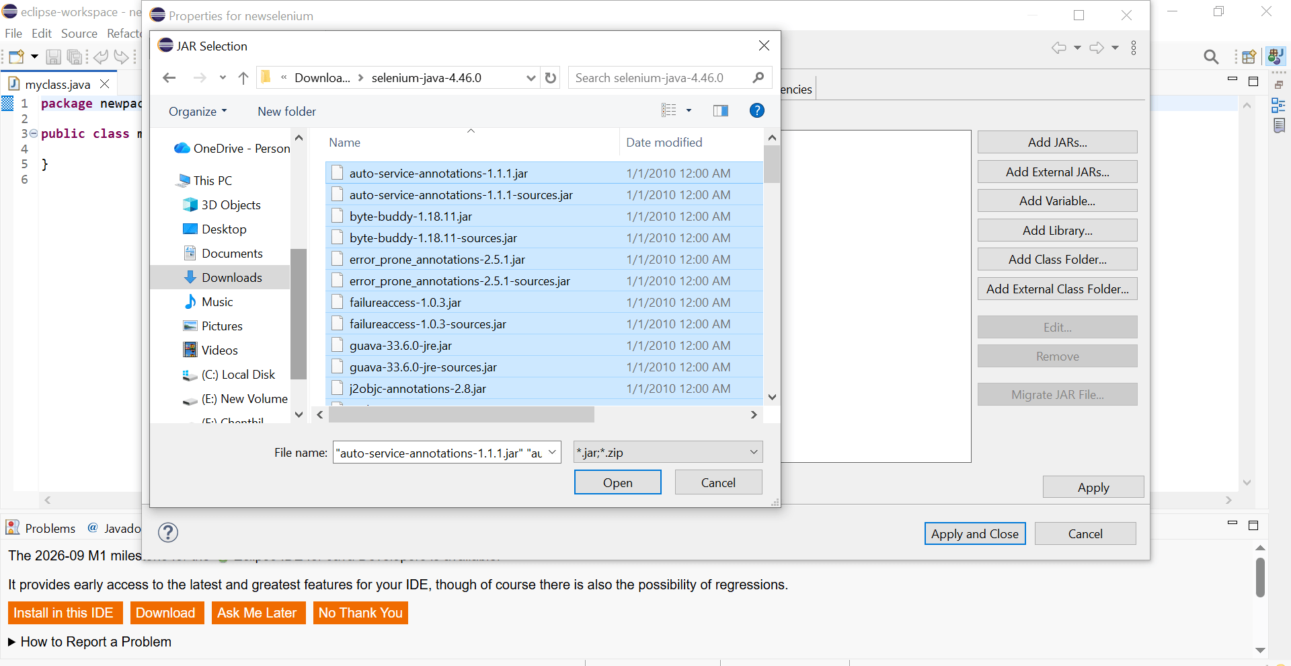
Task: Expand the File name history dropdown
Action: [553, 452]
